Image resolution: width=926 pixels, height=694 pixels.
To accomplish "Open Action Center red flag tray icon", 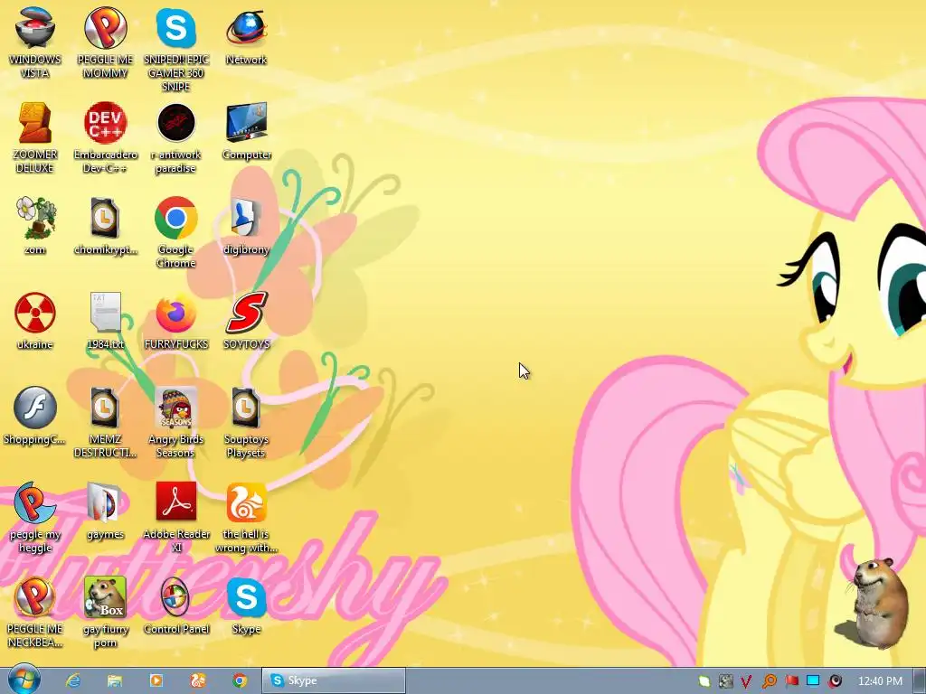I will 792,681.
